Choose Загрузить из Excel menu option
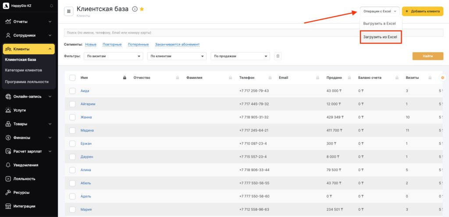 coord(380,37)
